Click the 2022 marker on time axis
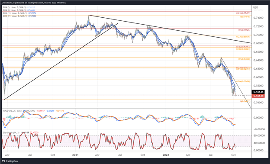The image size is (270, 164). click(166, 155)
